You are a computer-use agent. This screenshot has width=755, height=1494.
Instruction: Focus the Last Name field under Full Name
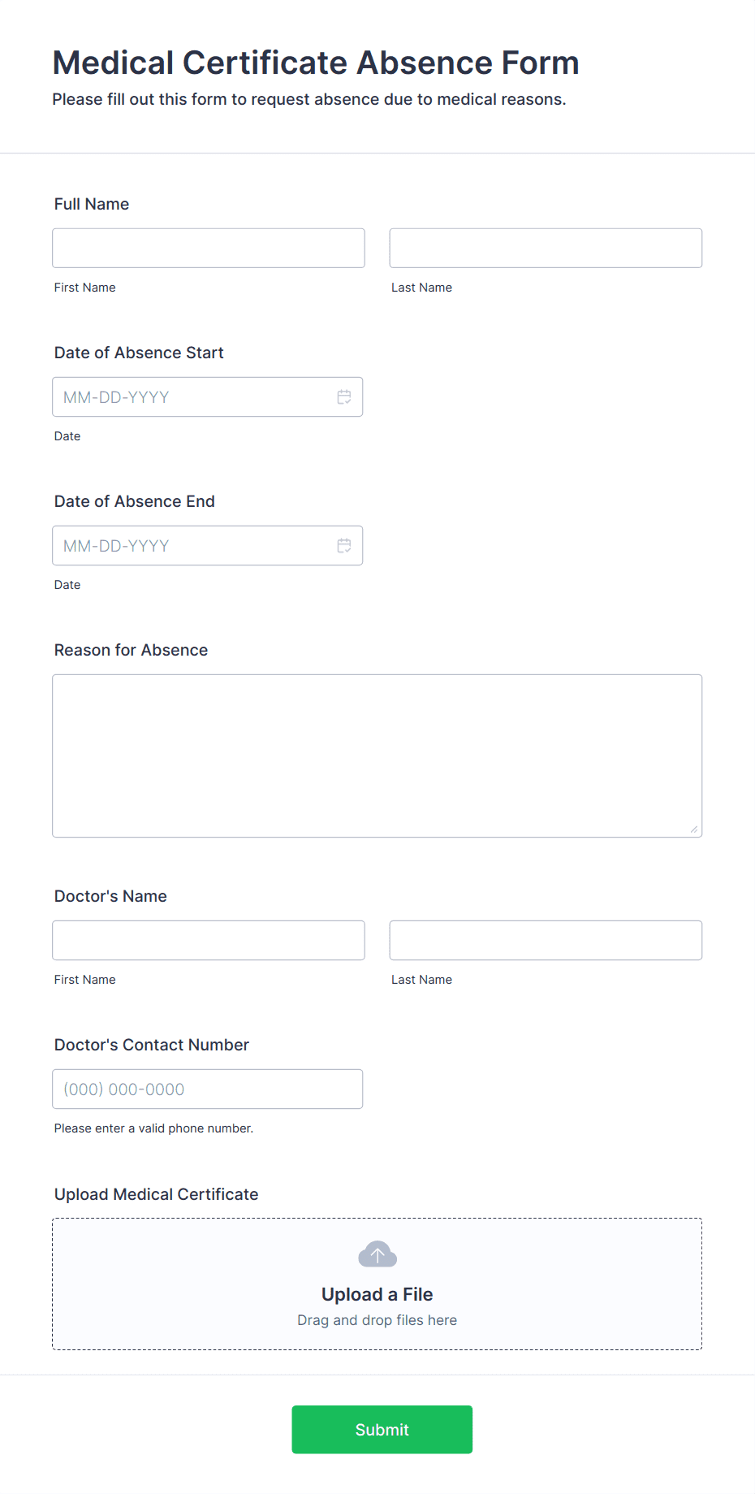coord(546,248)
